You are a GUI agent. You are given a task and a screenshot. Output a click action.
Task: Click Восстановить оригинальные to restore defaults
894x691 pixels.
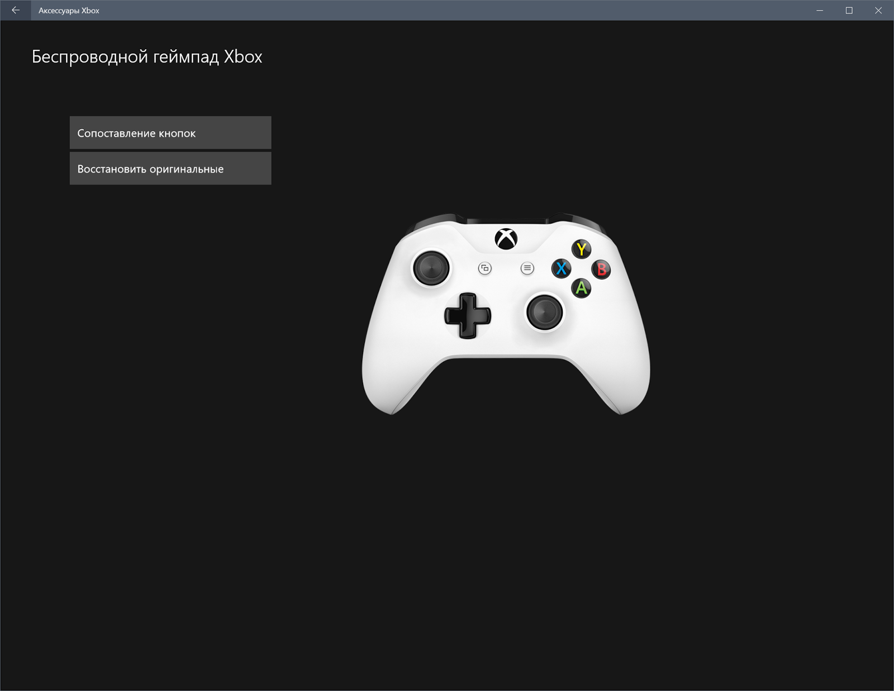click(x=170, y=168)
